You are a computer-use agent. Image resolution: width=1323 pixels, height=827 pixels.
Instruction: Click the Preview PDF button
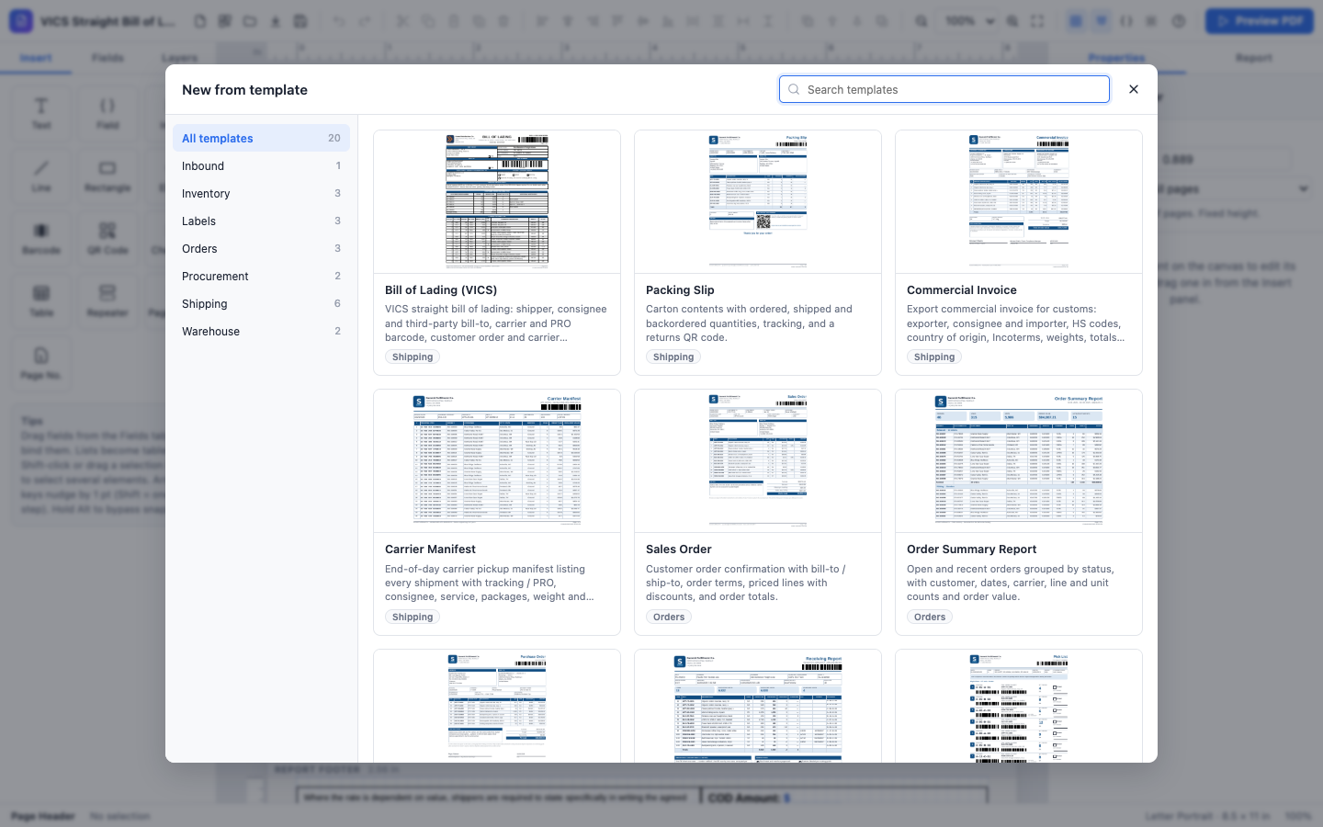tap(1260, 20)
